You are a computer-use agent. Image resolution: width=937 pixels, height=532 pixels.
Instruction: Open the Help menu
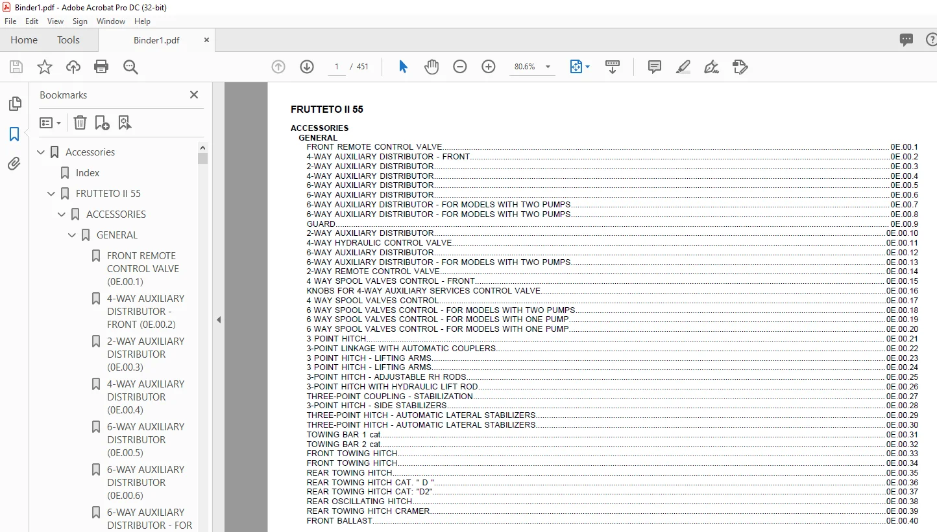tap(142, 21)
